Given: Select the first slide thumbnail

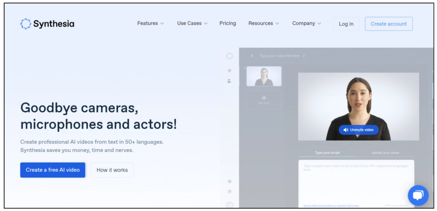Looking at the screenshot, I should click(x=264, y=76).
